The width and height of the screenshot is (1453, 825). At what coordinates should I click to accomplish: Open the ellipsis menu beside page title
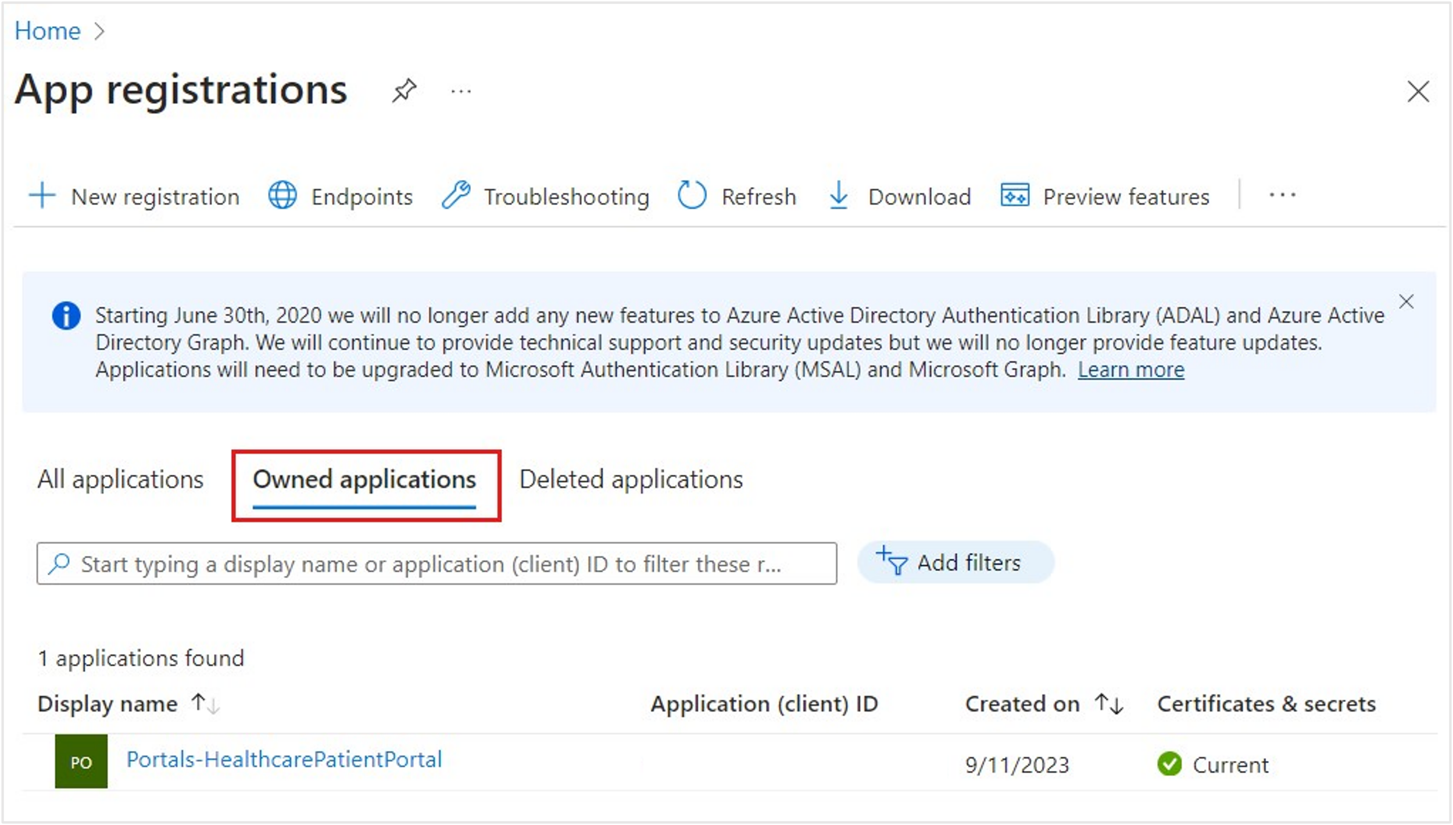point(461,91)
